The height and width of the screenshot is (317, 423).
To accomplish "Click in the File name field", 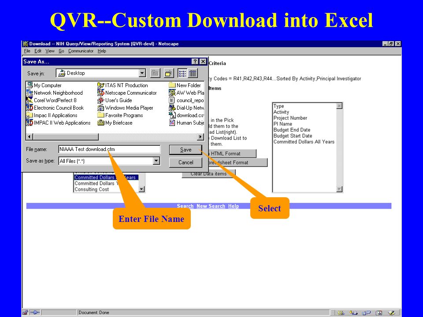I will 109,149.
